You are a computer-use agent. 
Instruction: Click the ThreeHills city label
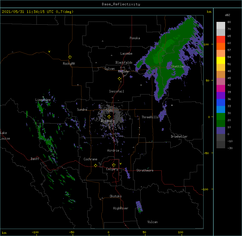[150, 117]
